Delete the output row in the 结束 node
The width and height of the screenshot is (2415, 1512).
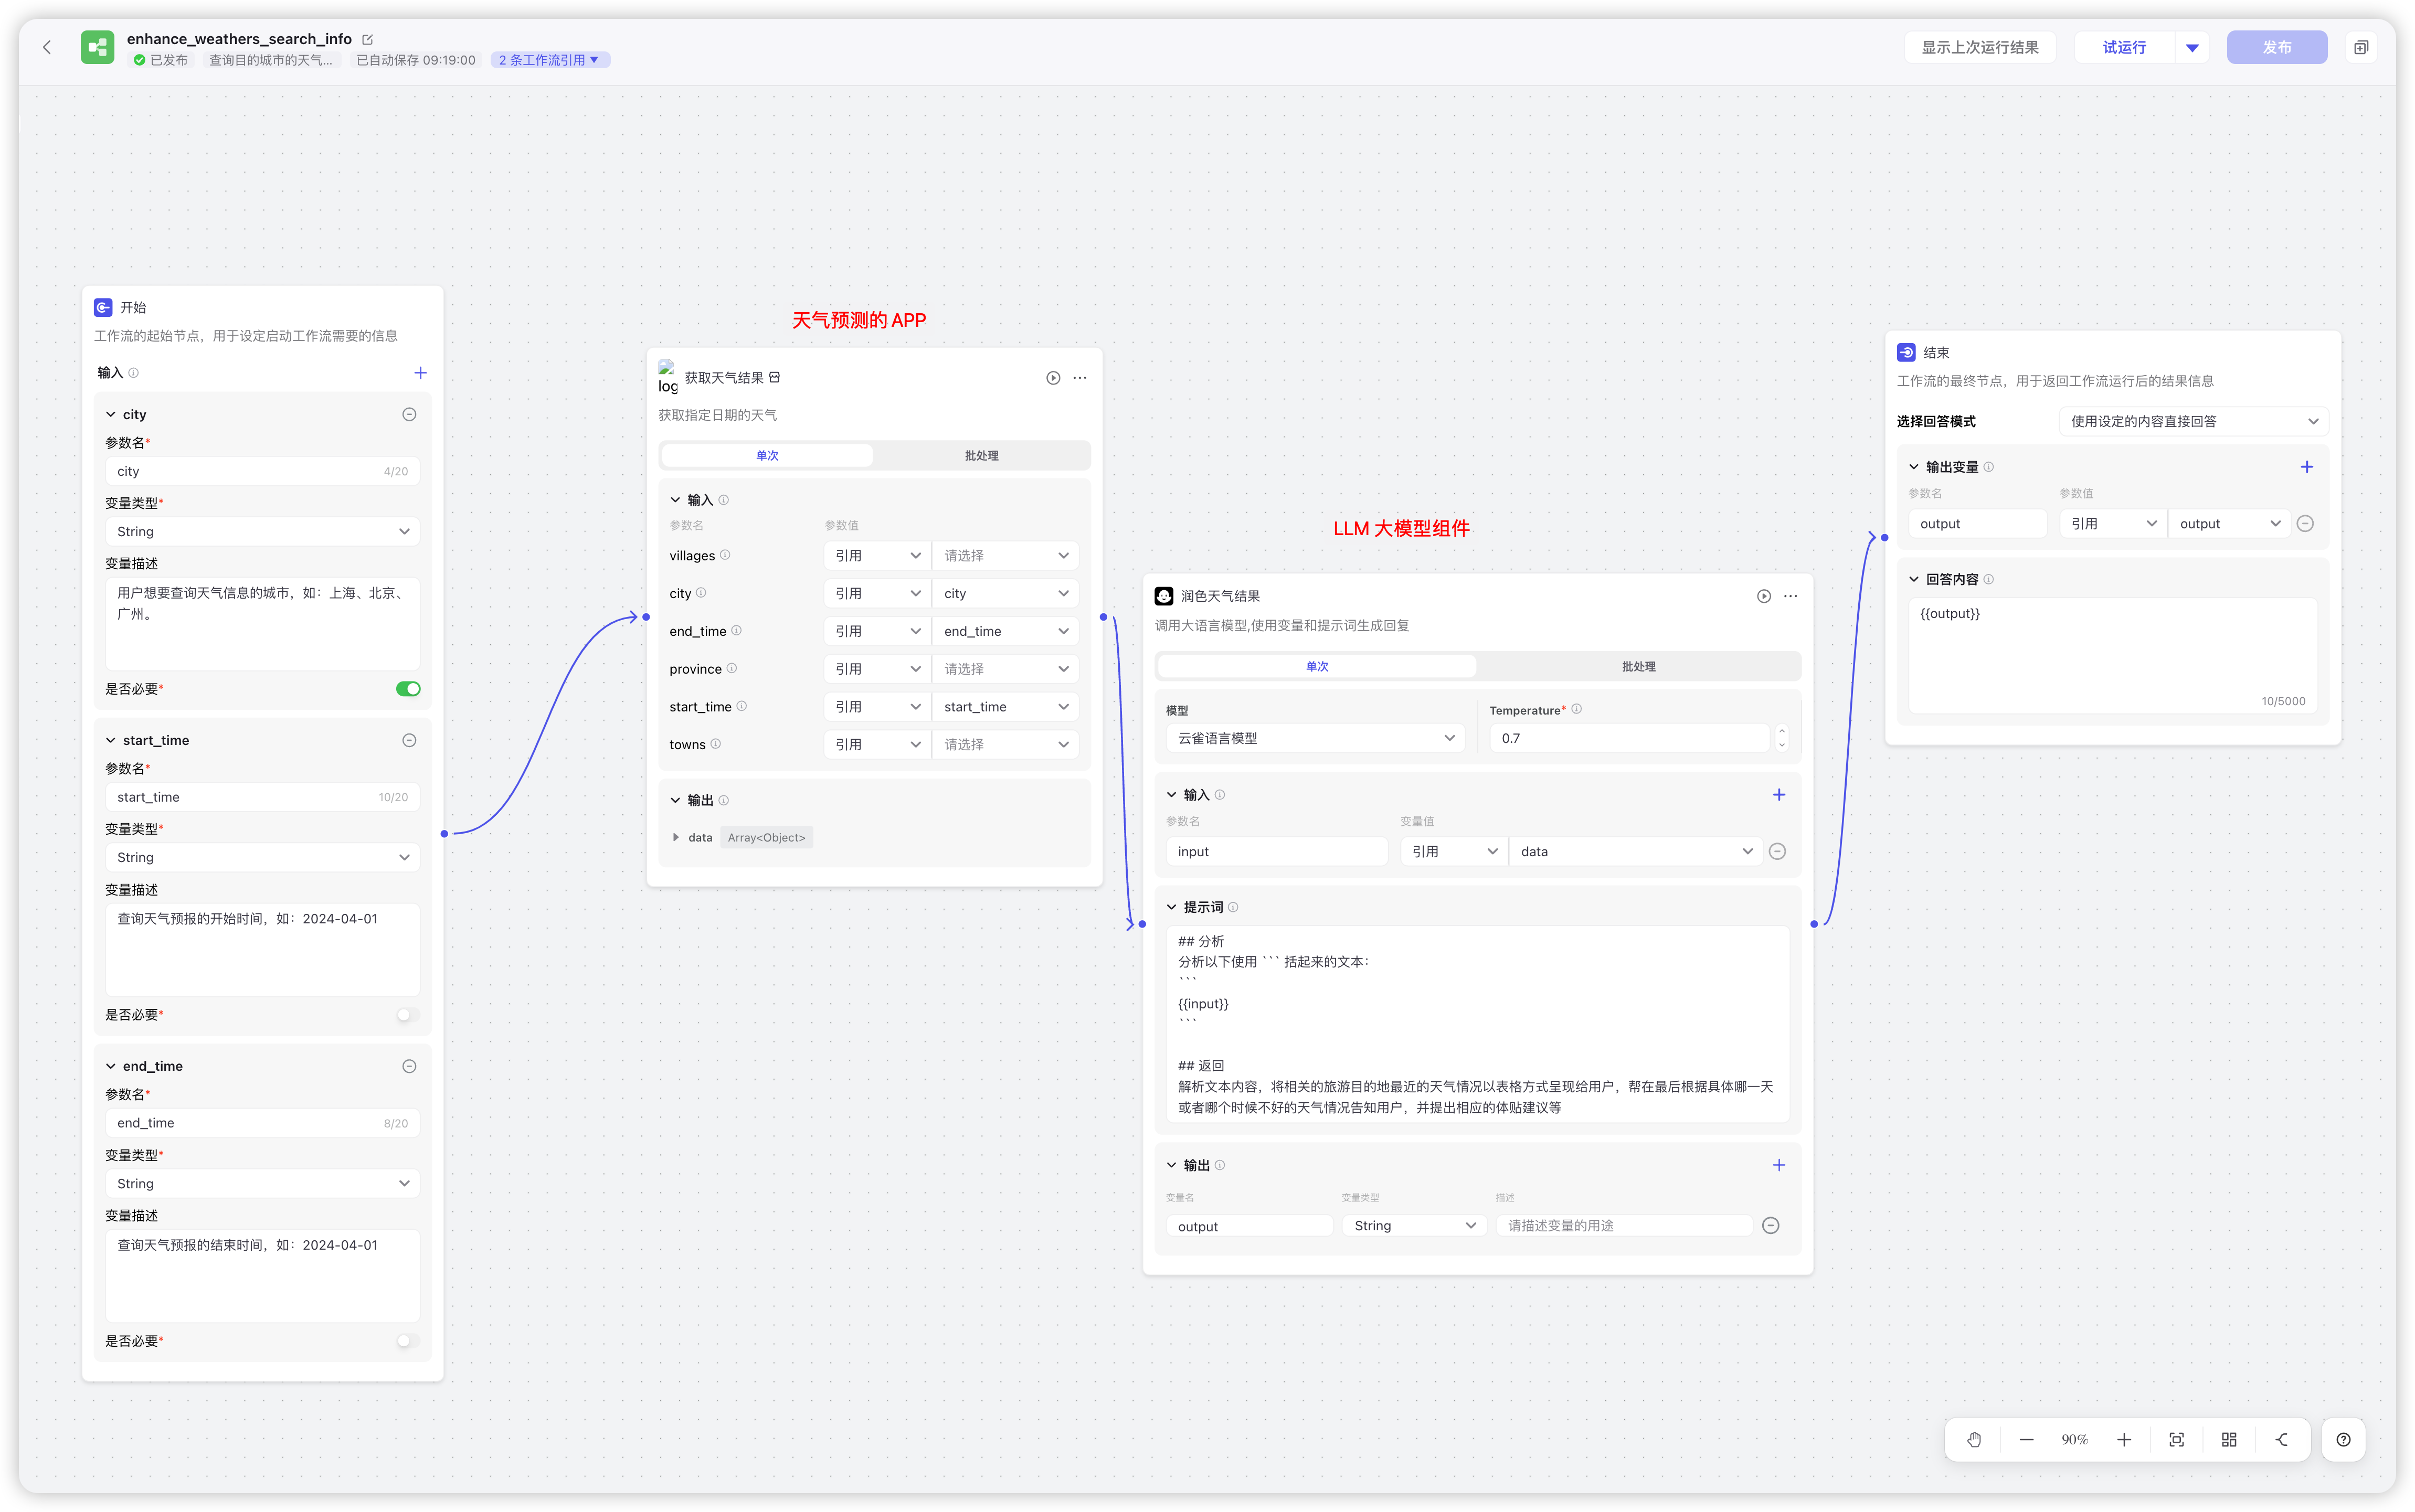click(2305, 524)
